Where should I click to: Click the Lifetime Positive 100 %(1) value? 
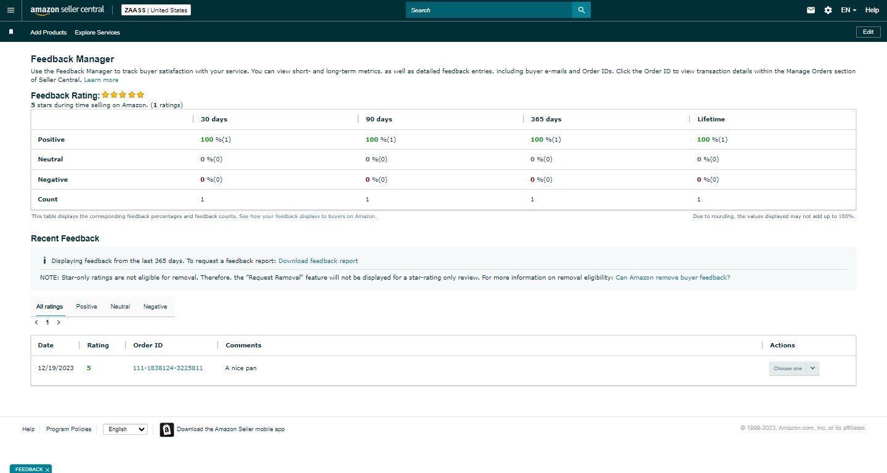coord(712,140)
